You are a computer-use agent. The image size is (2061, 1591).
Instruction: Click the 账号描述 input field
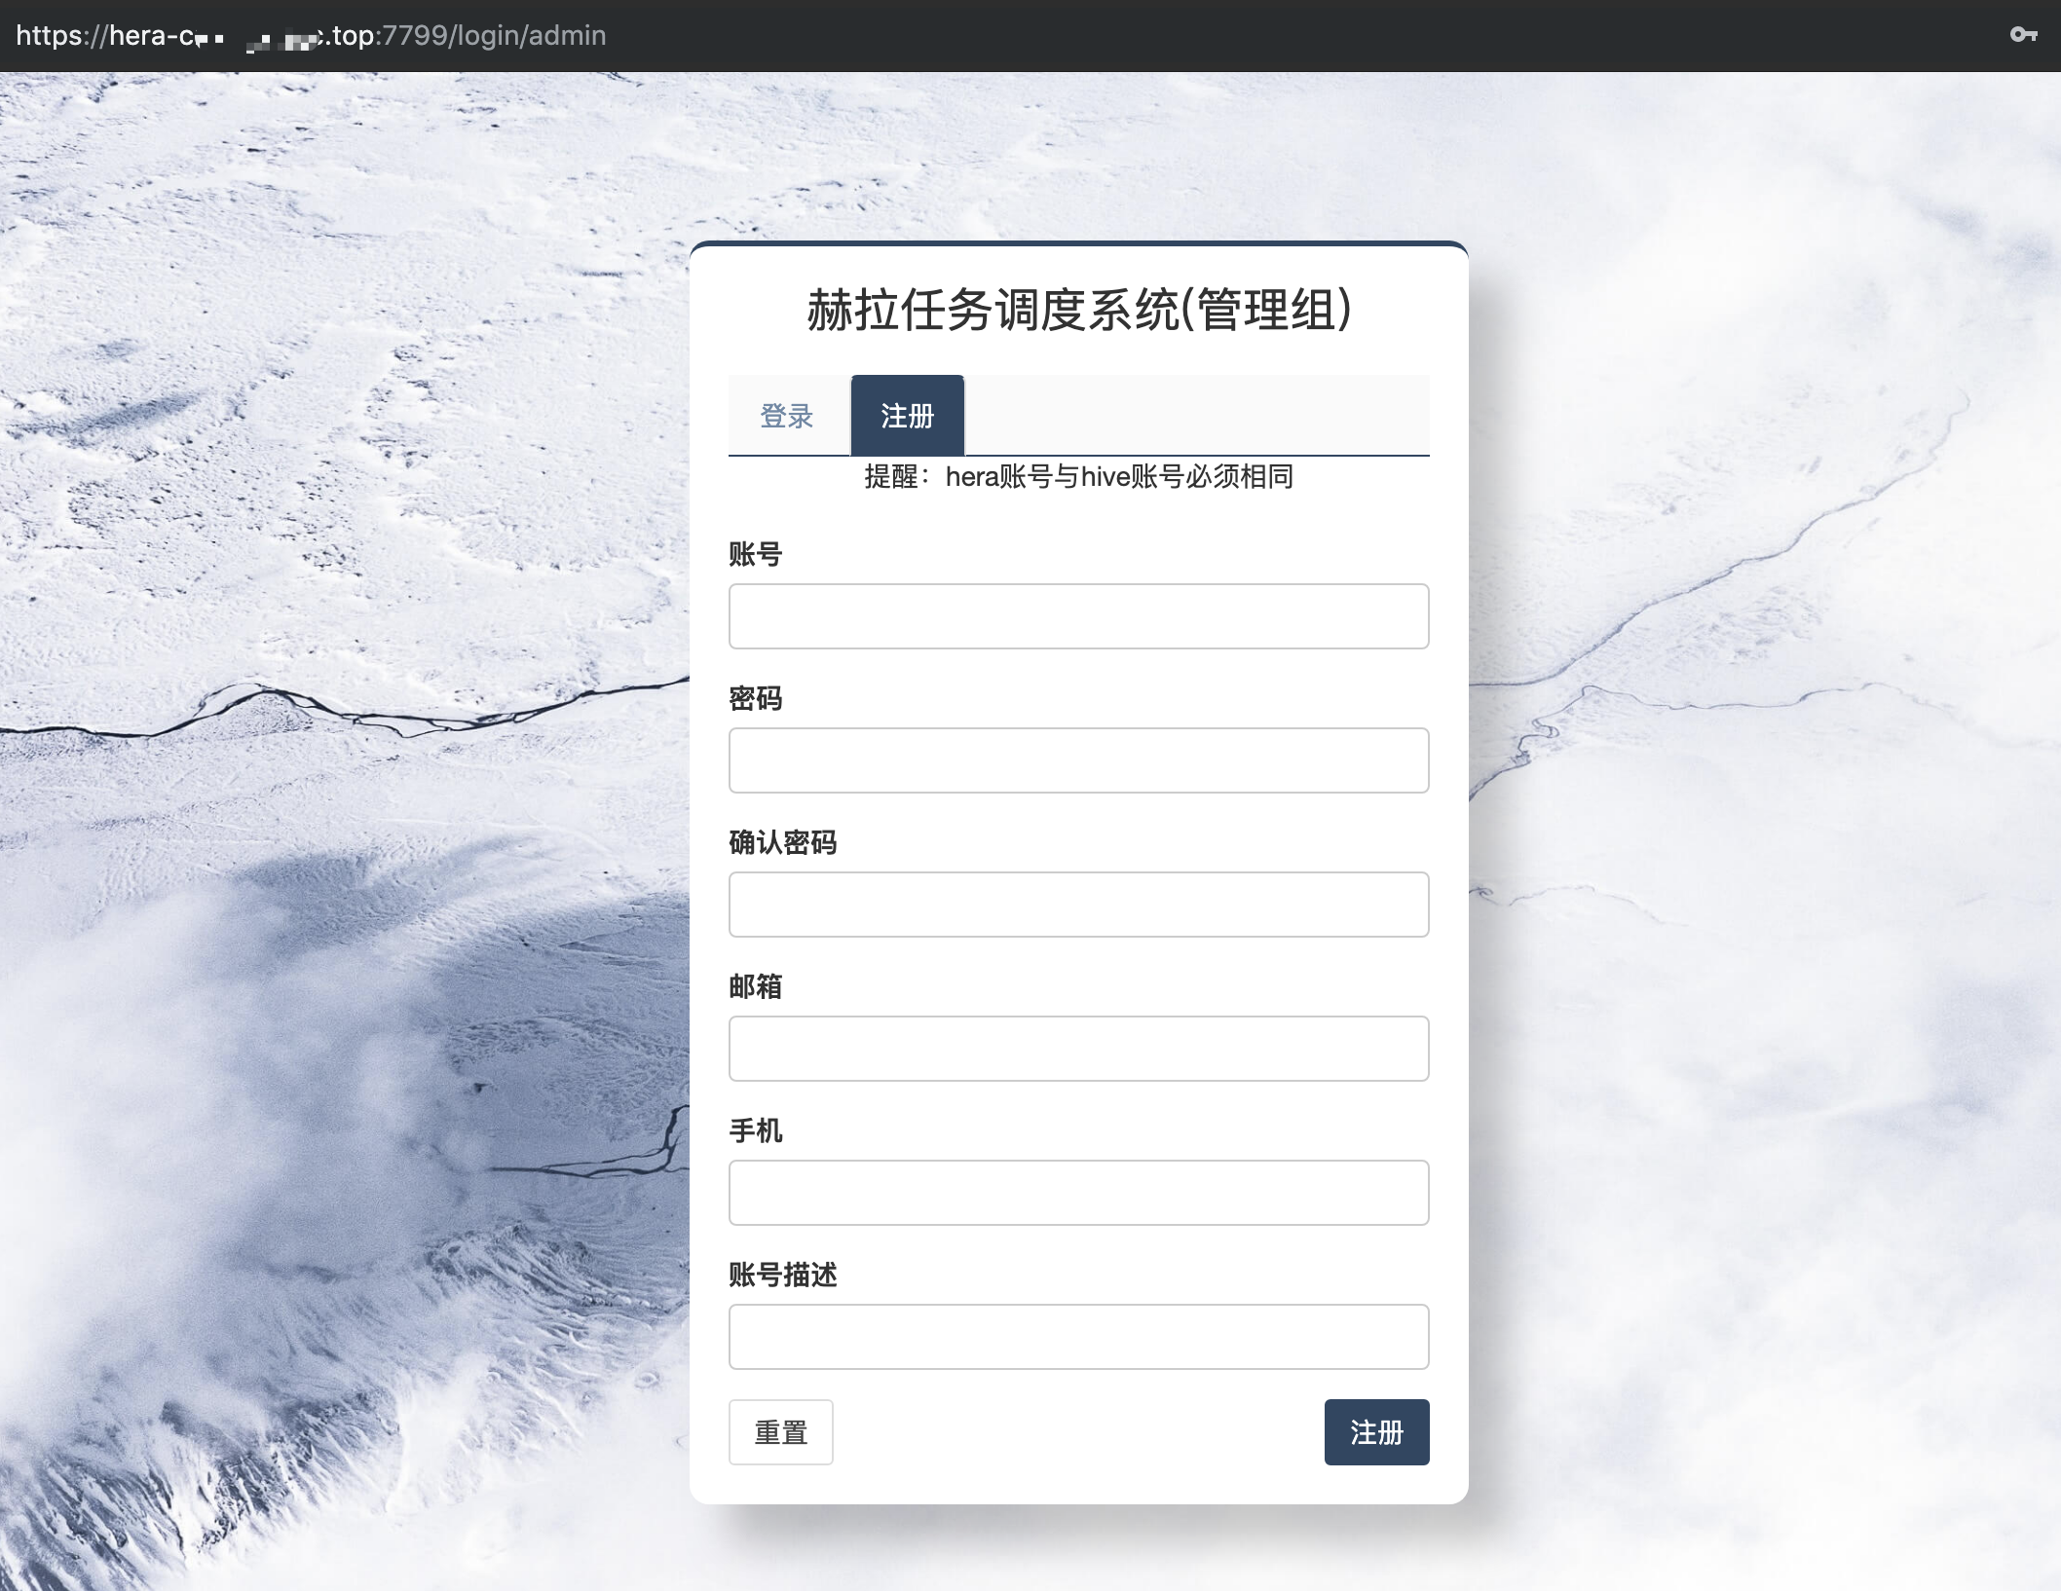click(x=1078, y=1337)
